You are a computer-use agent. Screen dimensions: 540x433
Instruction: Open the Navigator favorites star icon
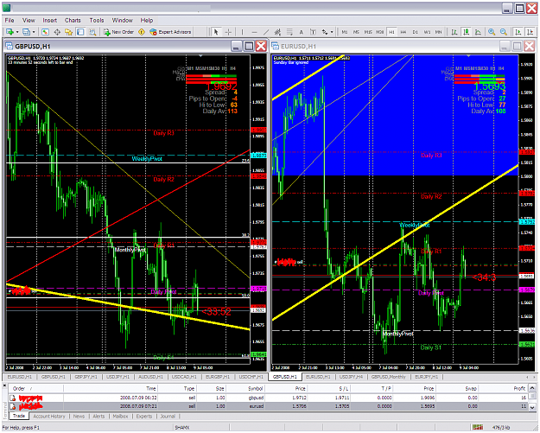(x=68, y=32)
